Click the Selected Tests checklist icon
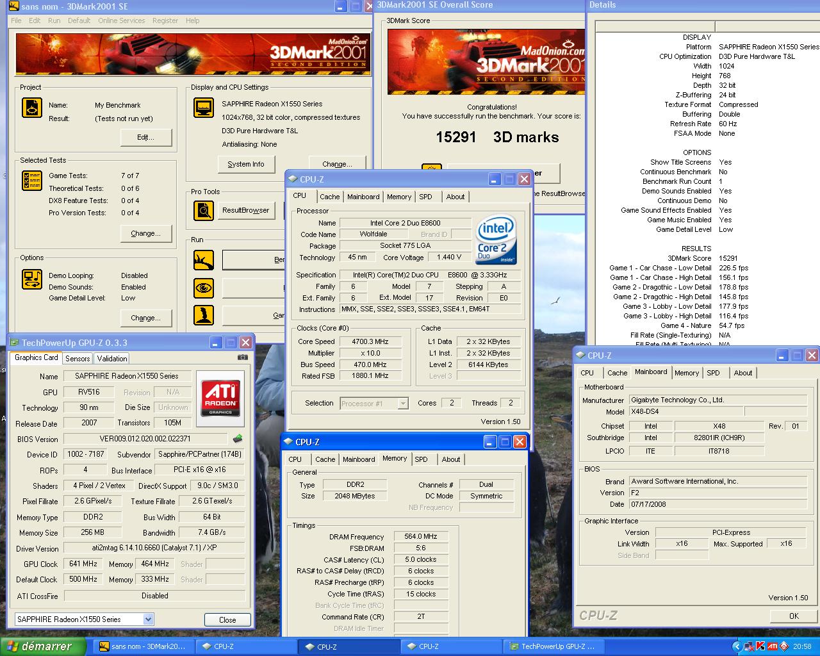820x656 pixels. click(x=31, y=181)
